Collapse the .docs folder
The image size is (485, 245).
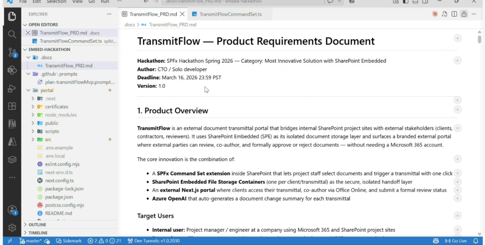(28, 57)
